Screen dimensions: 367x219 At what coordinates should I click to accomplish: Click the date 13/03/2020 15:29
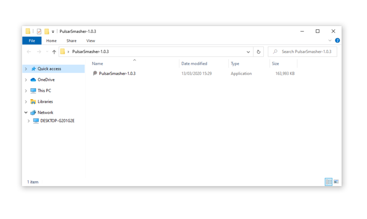point(196,74)
